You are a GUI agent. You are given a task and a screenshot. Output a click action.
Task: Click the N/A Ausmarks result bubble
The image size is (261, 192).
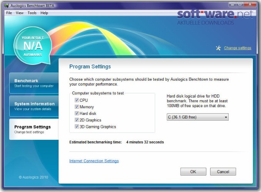click(x=33, y=46)
